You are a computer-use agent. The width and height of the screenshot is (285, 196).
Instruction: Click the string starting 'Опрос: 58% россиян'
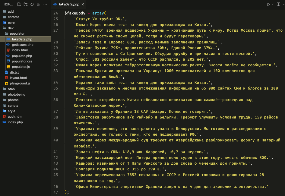pos(141,59)
